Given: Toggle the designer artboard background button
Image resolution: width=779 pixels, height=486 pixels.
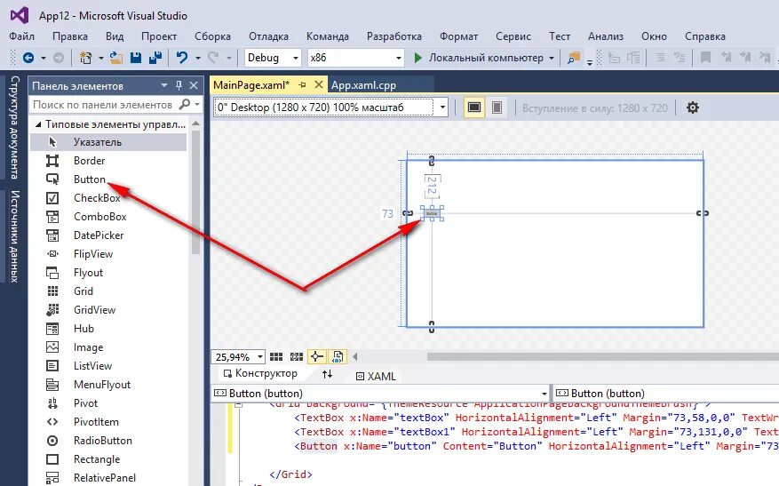Looking at the screenshot, I should pyautogui.click(x=338, y=357).
